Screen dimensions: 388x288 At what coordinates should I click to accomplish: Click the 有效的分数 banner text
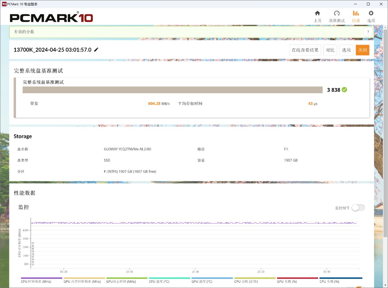click(x=24, y=32)
